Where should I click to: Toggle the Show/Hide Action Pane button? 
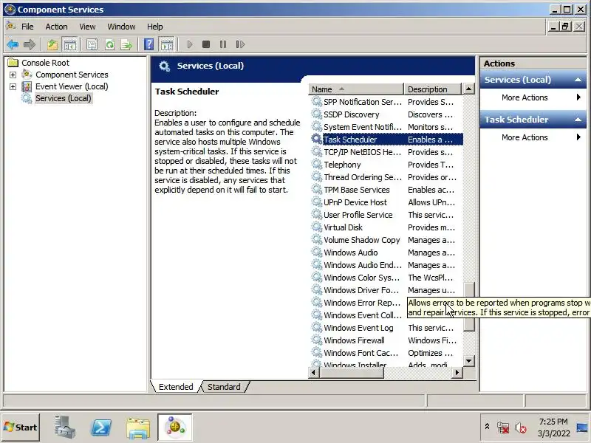[167, 44]
